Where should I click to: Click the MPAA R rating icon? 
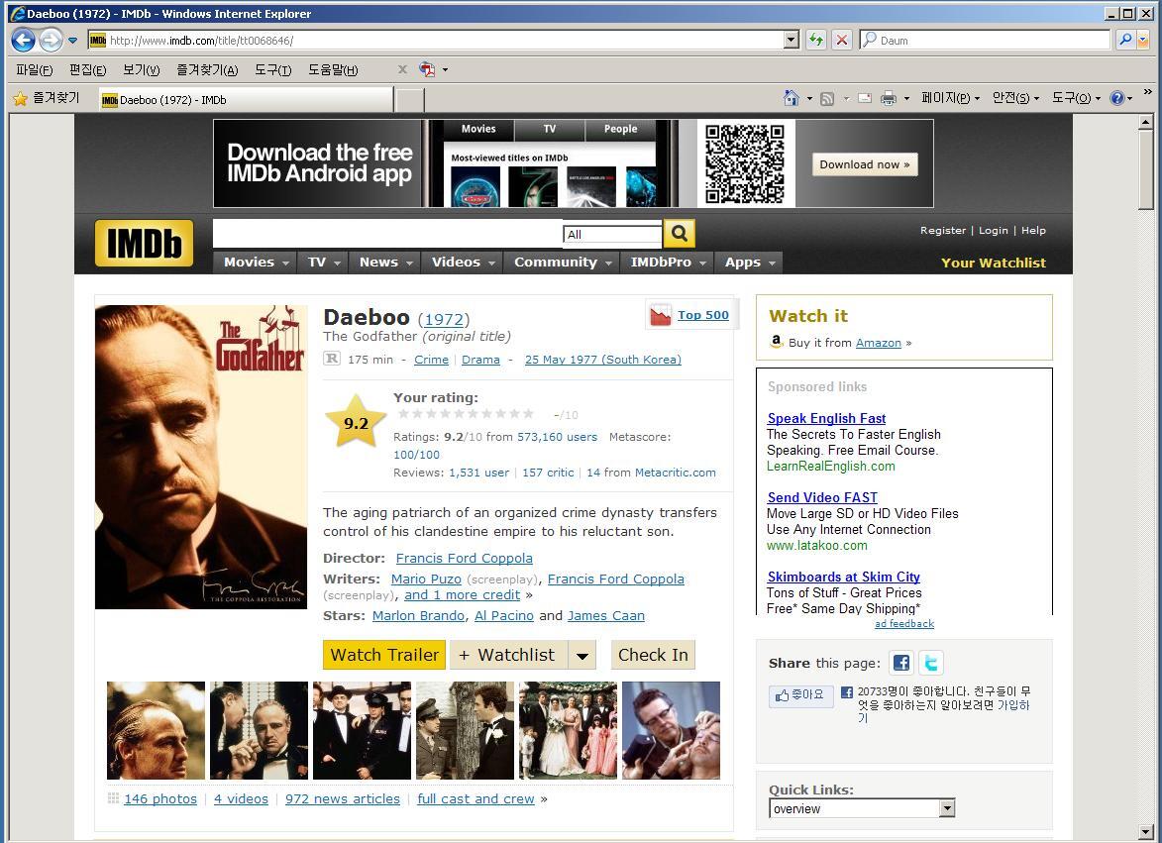point(331,359)
